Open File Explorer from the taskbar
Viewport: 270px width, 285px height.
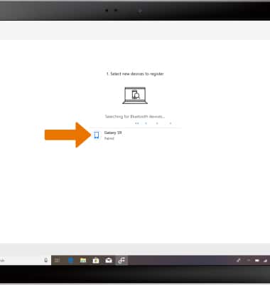(x=83, y=261)
